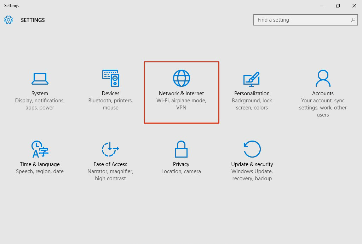Select the Privacy padlock icon
Viewport: 362px width, 244px height.
pos(181,149)
